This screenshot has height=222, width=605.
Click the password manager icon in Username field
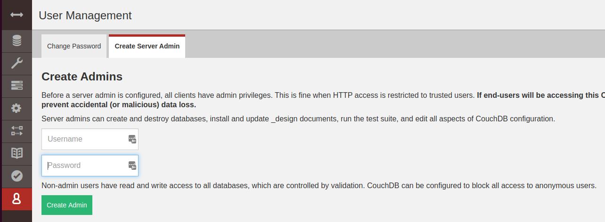132,139
